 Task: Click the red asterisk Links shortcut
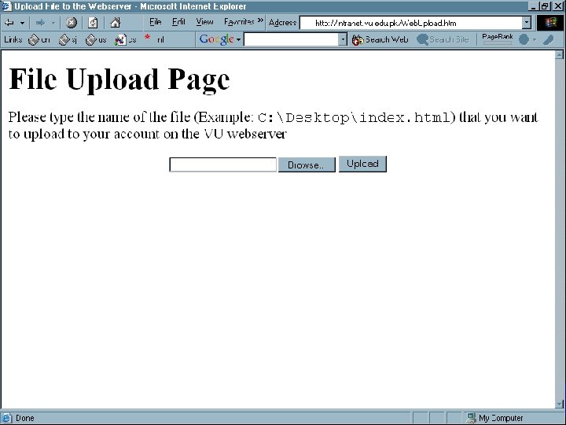(x=154, y=39)
